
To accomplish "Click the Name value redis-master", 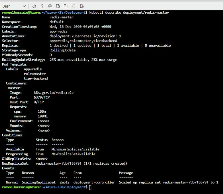I will (61, 17).
